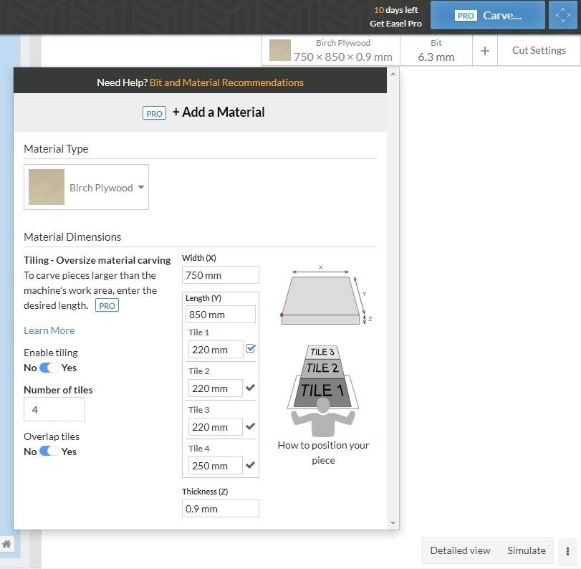
Task: Open the Bit 6.3 mm tab
Action: 436,50
